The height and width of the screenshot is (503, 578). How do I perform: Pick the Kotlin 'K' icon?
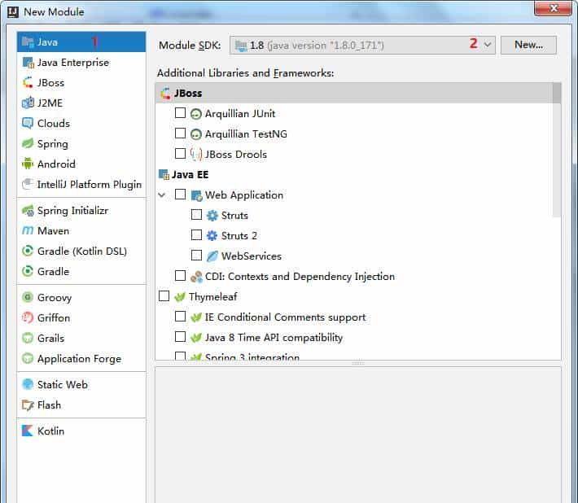(28, 431)
